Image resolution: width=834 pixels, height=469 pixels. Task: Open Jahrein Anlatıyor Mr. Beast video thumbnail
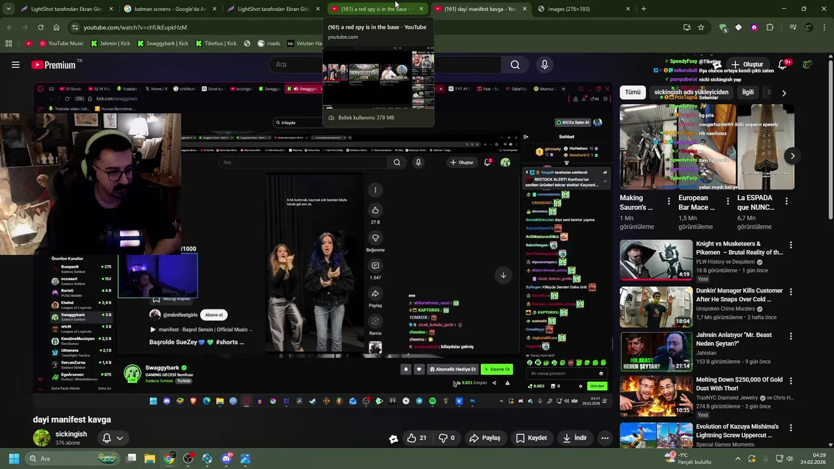pos(656,352)
